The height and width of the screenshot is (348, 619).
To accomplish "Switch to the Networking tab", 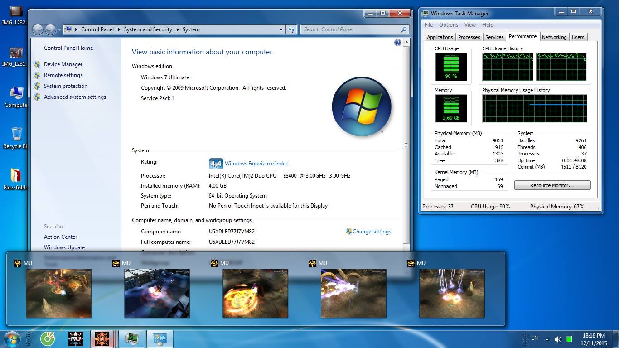I will [x=554, y=37].
